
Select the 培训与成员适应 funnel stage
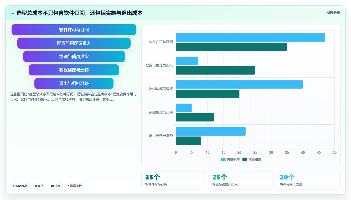point(74,57)
